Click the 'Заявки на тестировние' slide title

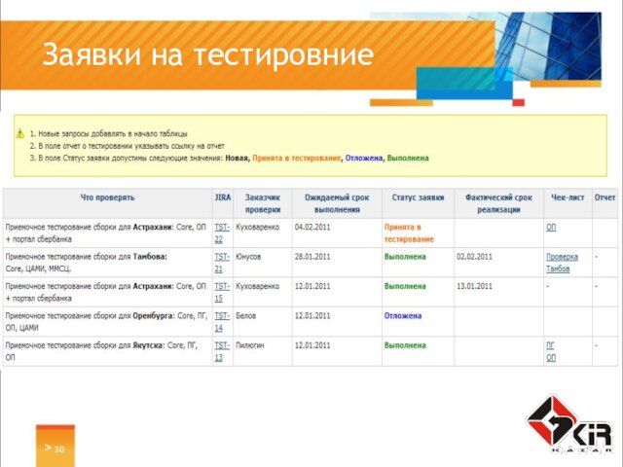click(207, 54)
